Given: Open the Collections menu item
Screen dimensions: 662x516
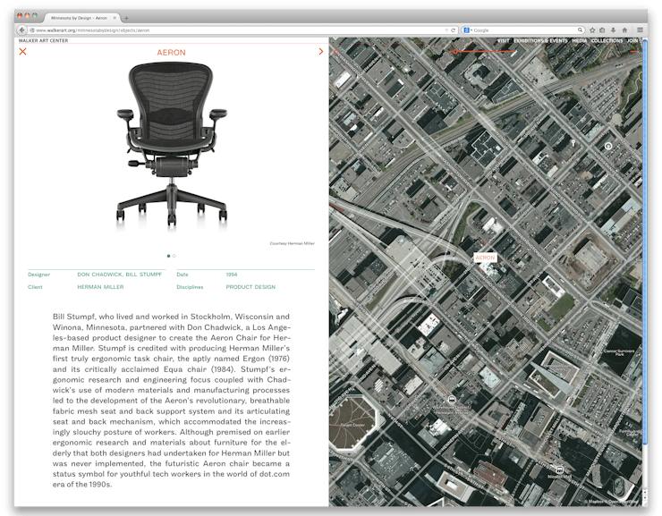Looking at the screenshot, I should click(607, 40).
